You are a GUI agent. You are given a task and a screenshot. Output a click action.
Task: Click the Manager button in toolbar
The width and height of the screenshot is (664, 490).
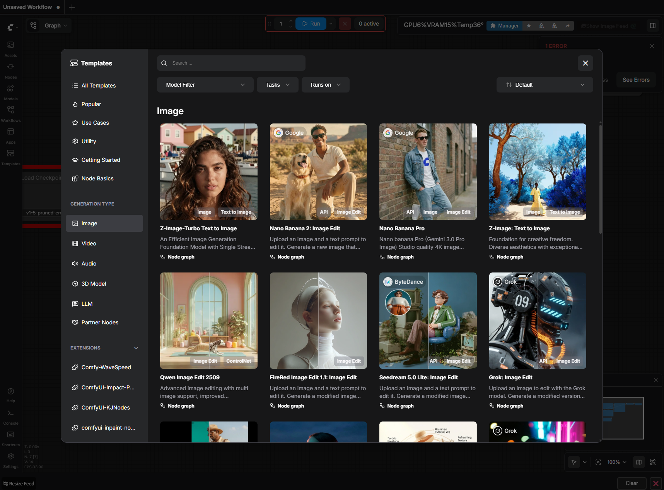tap(504, 26)
